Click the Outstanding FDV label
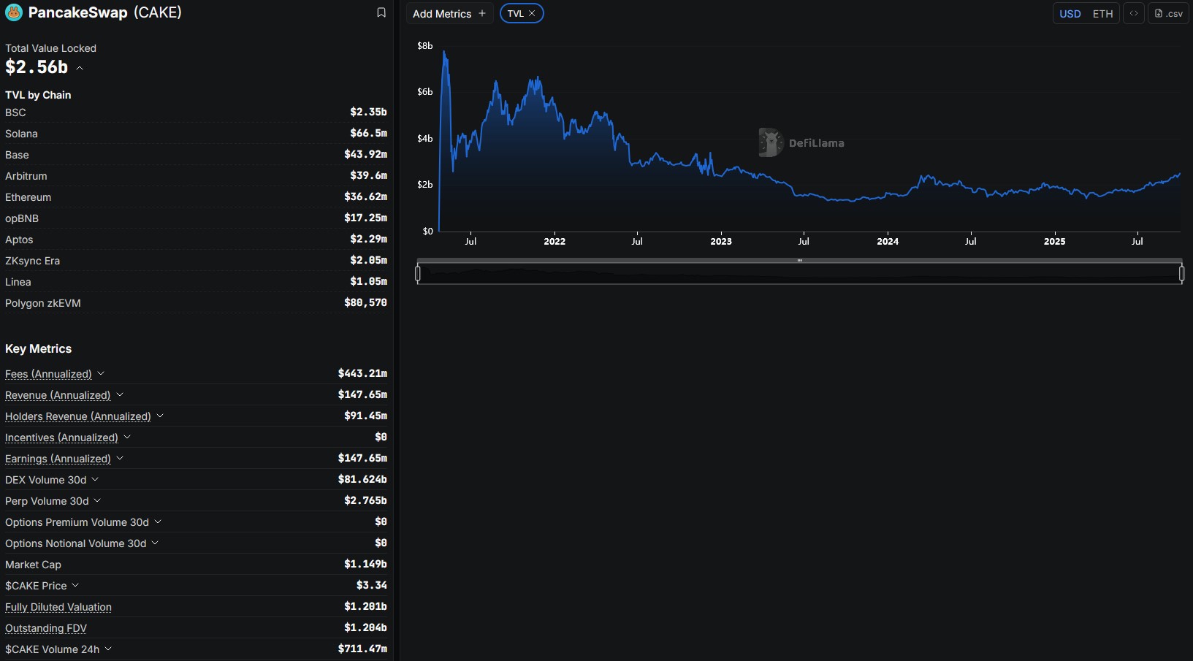The height and width of the screenshot is (661, 1193). pos(46,628)
